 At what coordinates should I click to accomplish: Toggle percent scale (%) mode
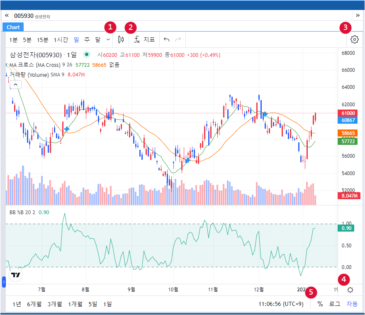click(320, 304)
